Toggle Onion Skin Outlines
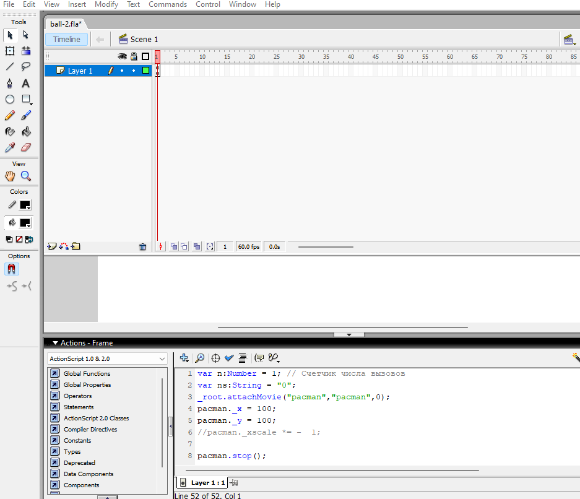The height and width of the screenshot is (499, 580). pos(184,247)
